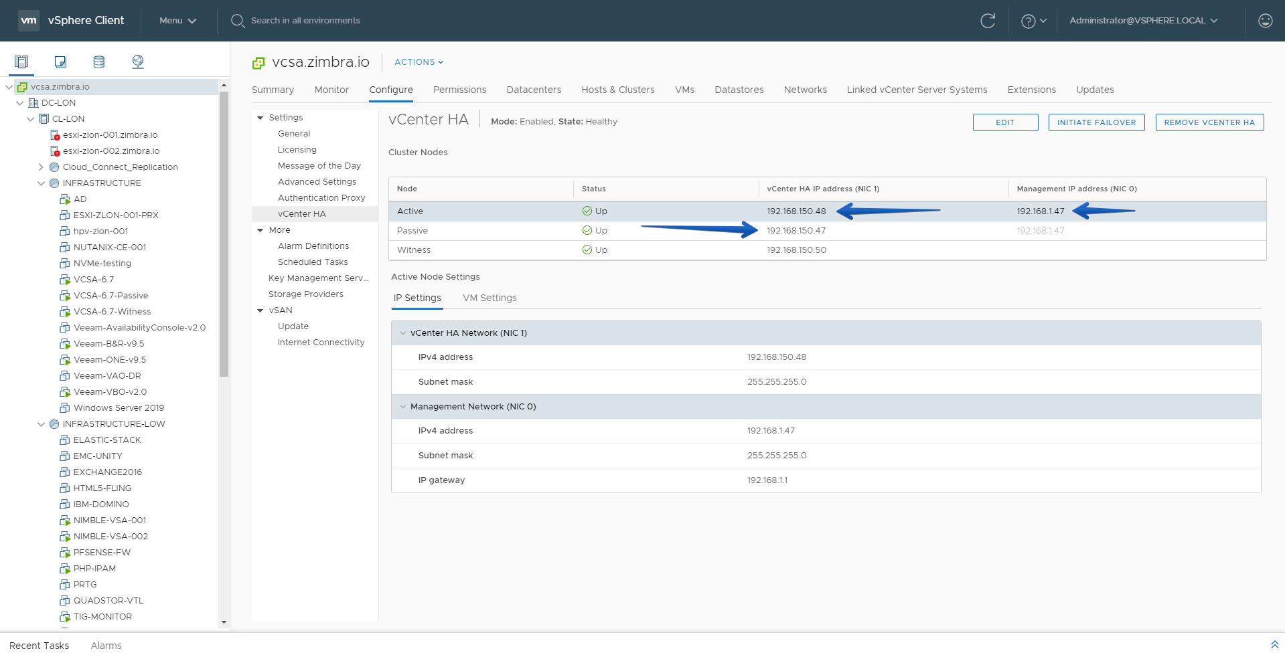Click the VM icon next to EXCHANGE2016
The width and height of the screenshot is (1285, 655).
65,472
